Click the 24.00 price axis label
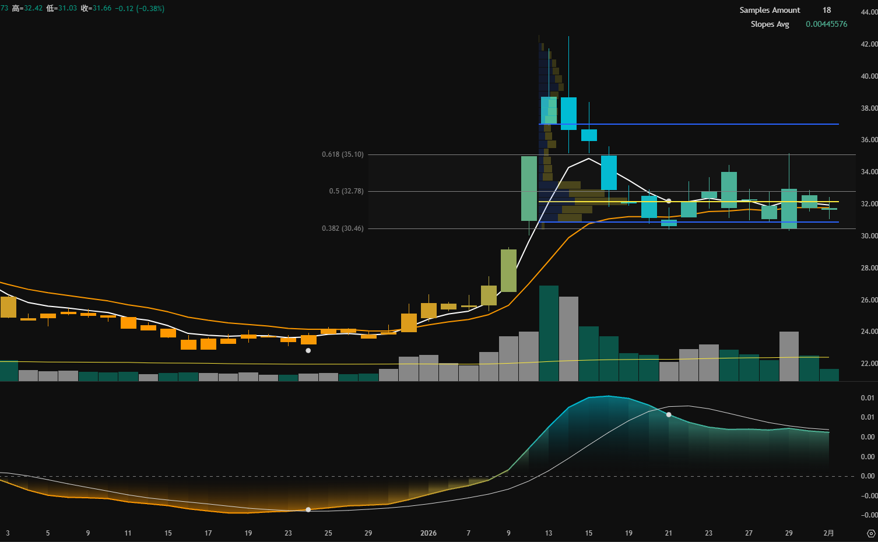The height and width of the screenshot is (542, 878). click(869, 332)
